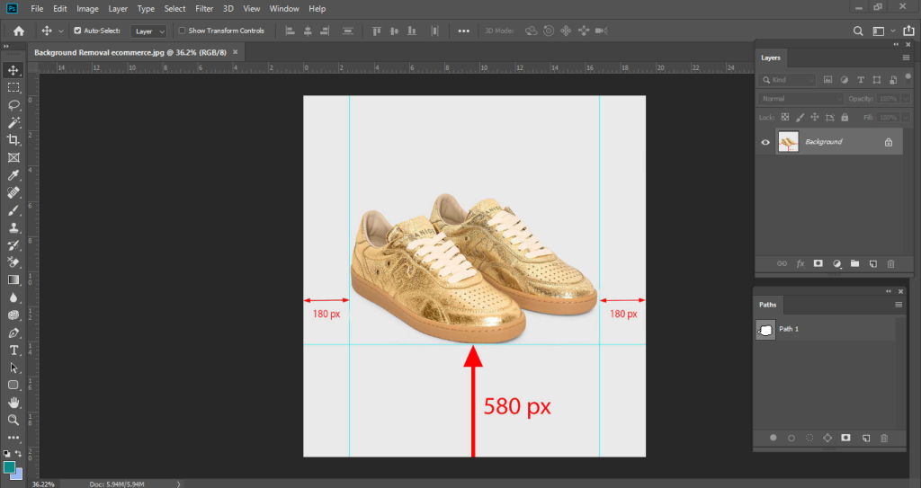
Task: Select the Frame tool
Action: pyautogui.click(x=13, y=157)
